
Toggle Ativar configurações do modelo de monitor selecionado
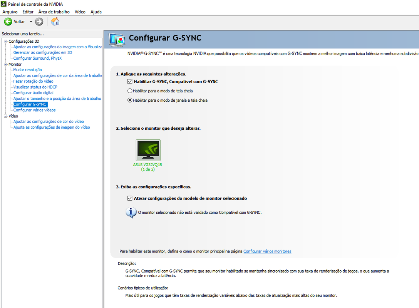click(130, 198)
